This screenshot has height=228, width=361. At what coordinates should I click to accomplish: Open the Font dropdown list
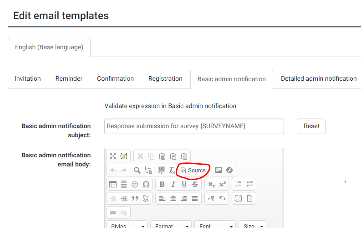[214, 226]
